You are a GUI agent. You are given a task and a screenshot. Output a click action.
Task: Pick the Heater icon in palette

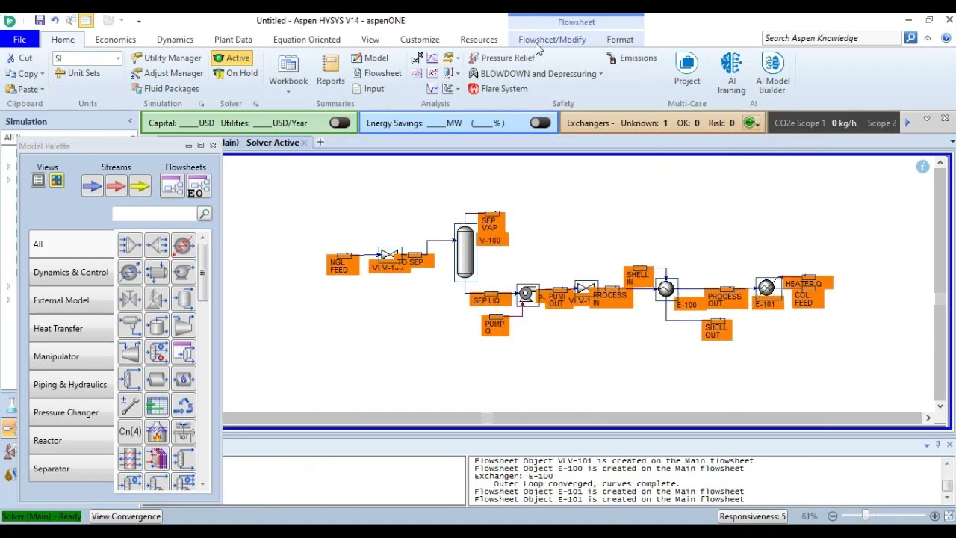(x=183, y=245)
